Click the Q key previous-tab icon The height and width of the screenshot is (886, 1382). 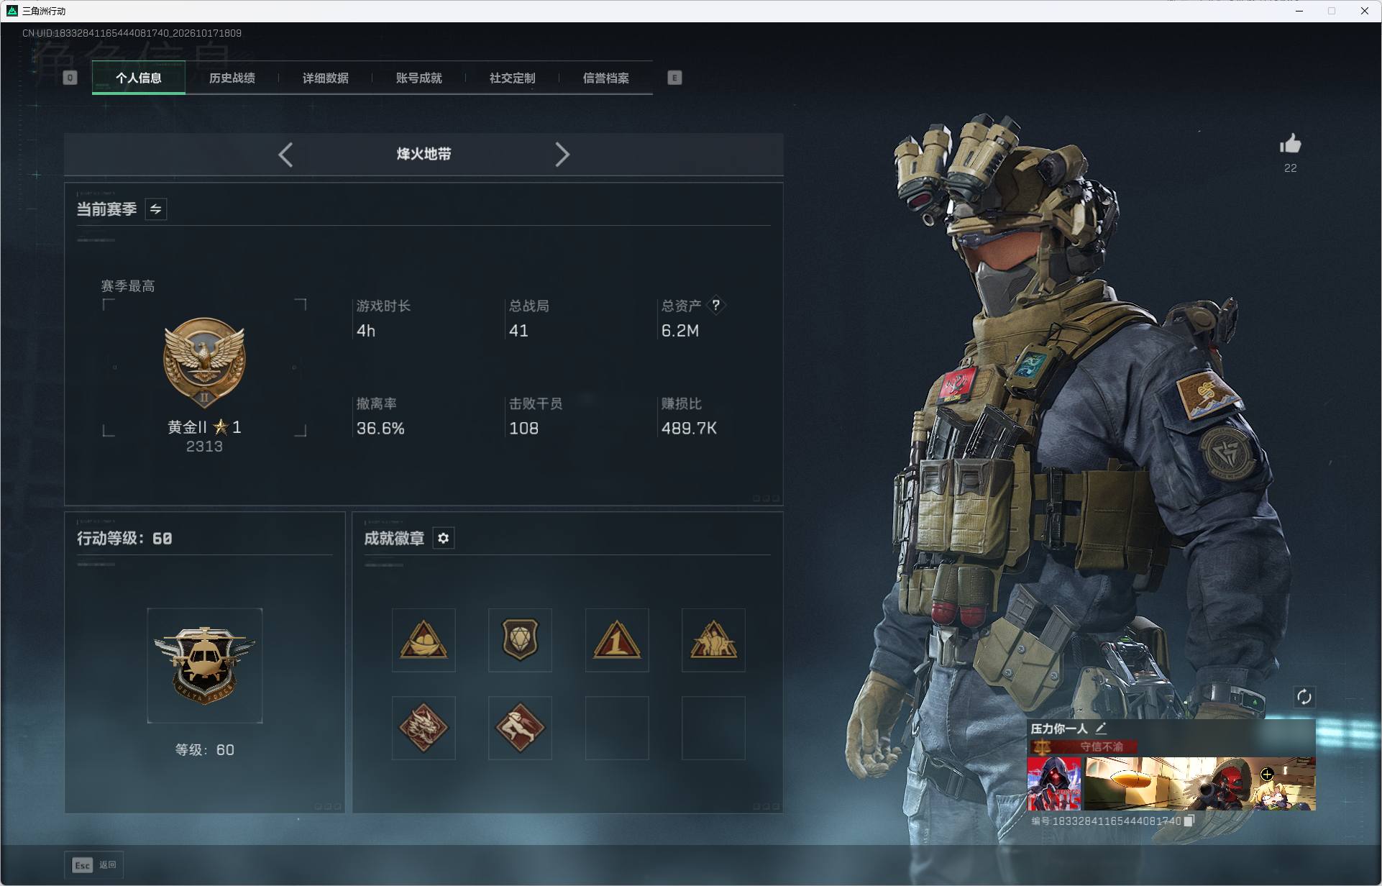click(x=70, y=78)
